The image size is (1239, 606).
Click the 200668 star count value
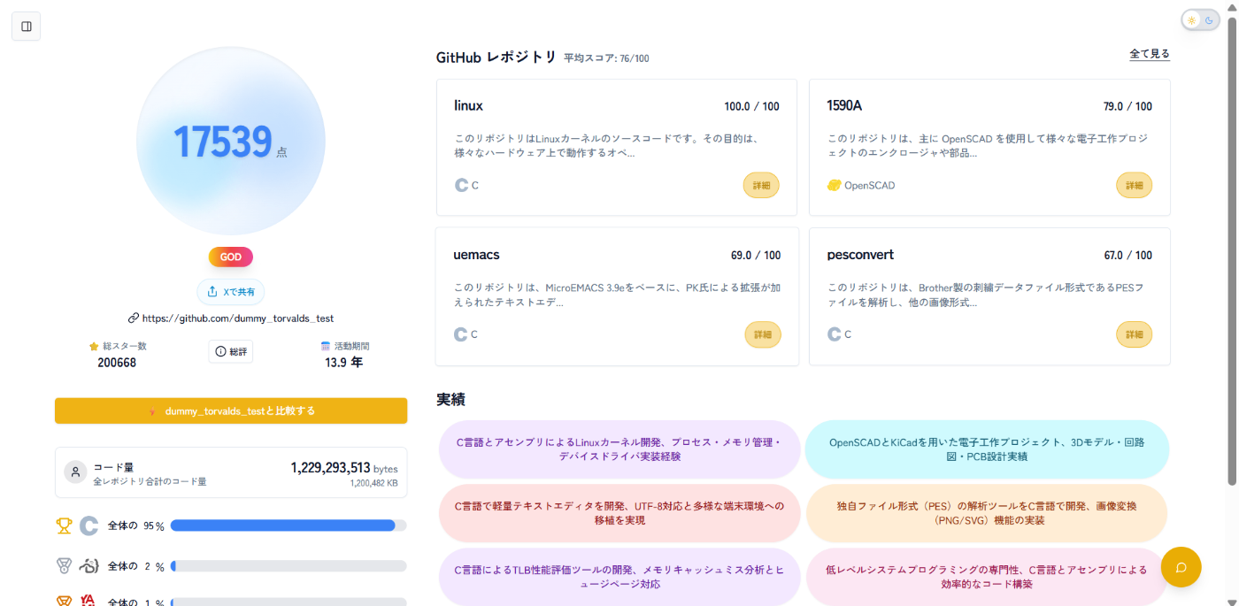(117, 363)
